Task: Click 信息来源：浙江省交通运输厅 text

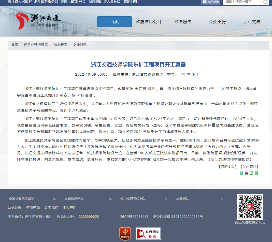Action: (138, 74)
